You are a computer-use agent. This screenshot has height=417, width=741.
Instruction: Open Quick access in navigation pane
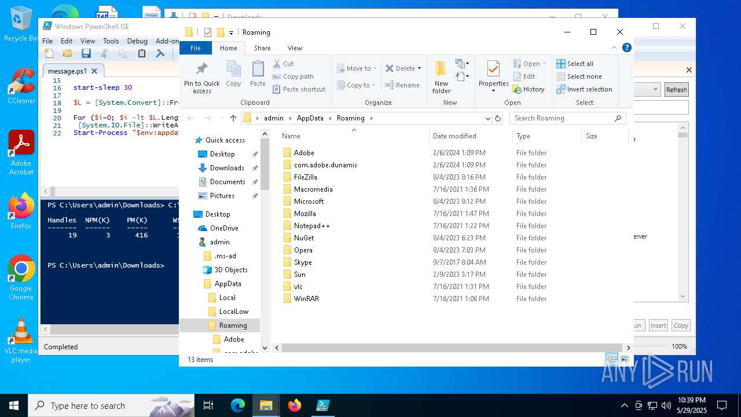coord(225,140)
